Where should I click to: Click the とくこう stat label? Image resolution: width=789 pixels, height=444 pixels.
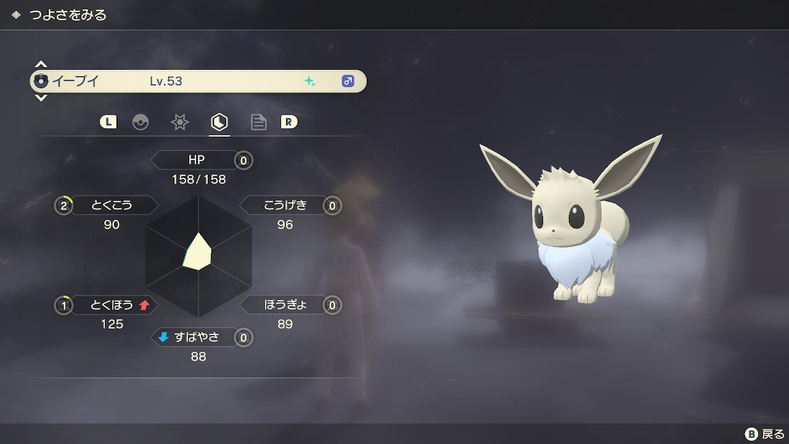[112, 205]
